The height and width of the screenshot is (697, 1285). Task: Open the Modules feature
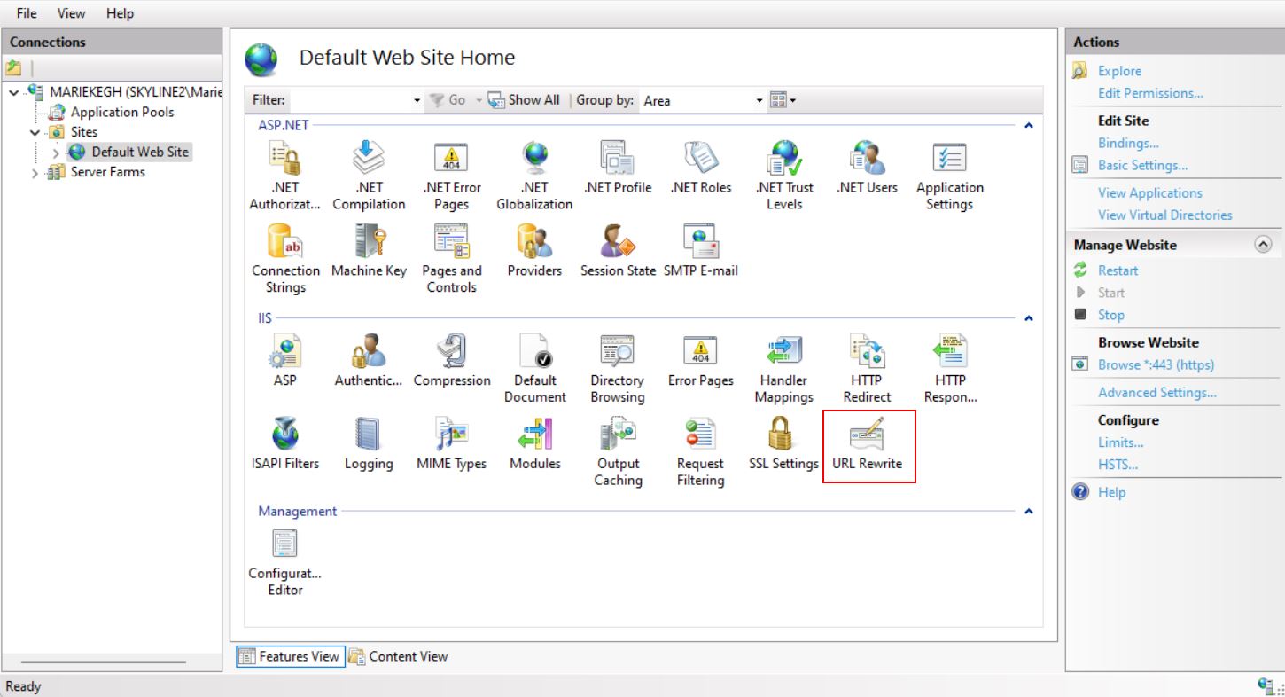[534, 445]
